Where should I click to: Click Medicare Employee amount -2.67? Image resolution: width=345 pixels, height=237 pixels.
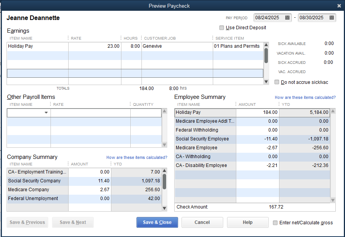click(257, 148)
